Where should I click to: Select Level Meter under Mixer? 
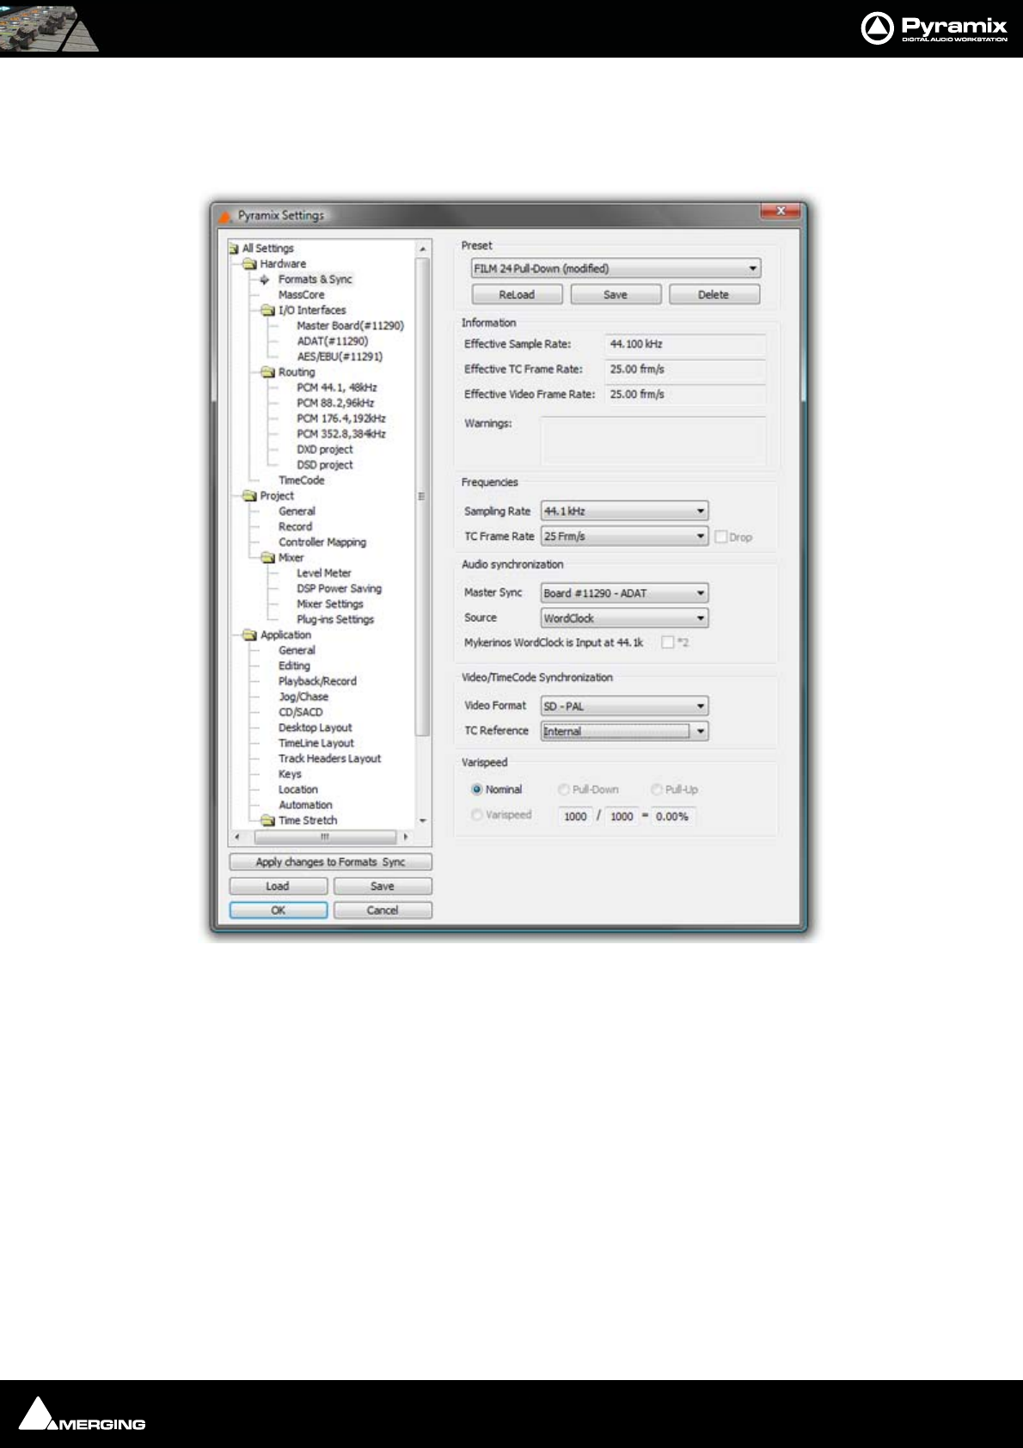[323, 574]
